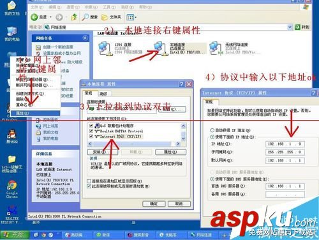Select 自动获得 IP 地址 radio button
Screen dimensions: 319x240
click(x=212, y=130)
